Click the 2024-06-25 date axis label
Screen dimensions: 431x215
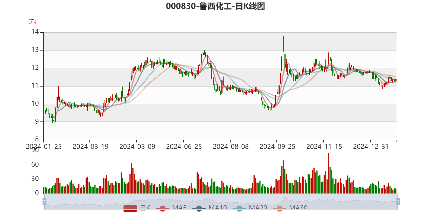click(184, 147)
